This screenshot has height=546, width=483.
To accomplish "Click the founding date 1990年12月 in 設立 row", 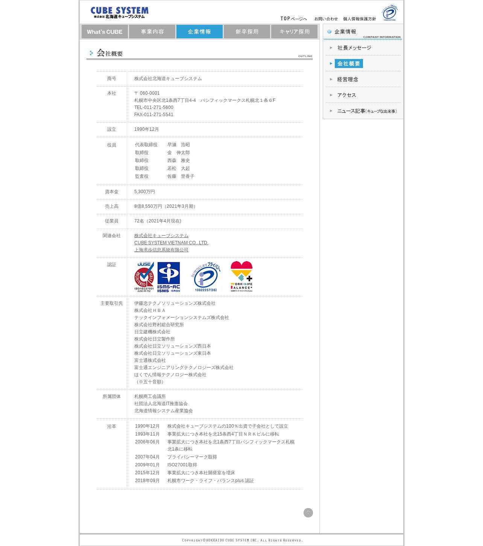I will coord(147,129).
